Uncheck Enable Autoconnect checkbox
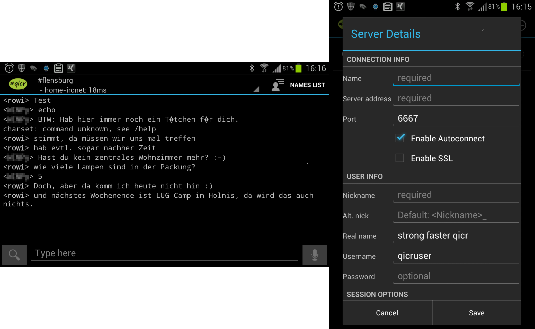The width and height of the screenshot is (535, 329). [400, 138]
